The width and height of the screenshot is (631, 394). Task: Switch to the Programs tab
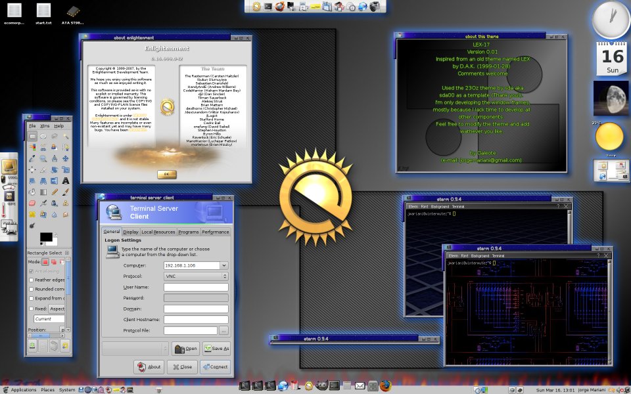coord(189,232)
